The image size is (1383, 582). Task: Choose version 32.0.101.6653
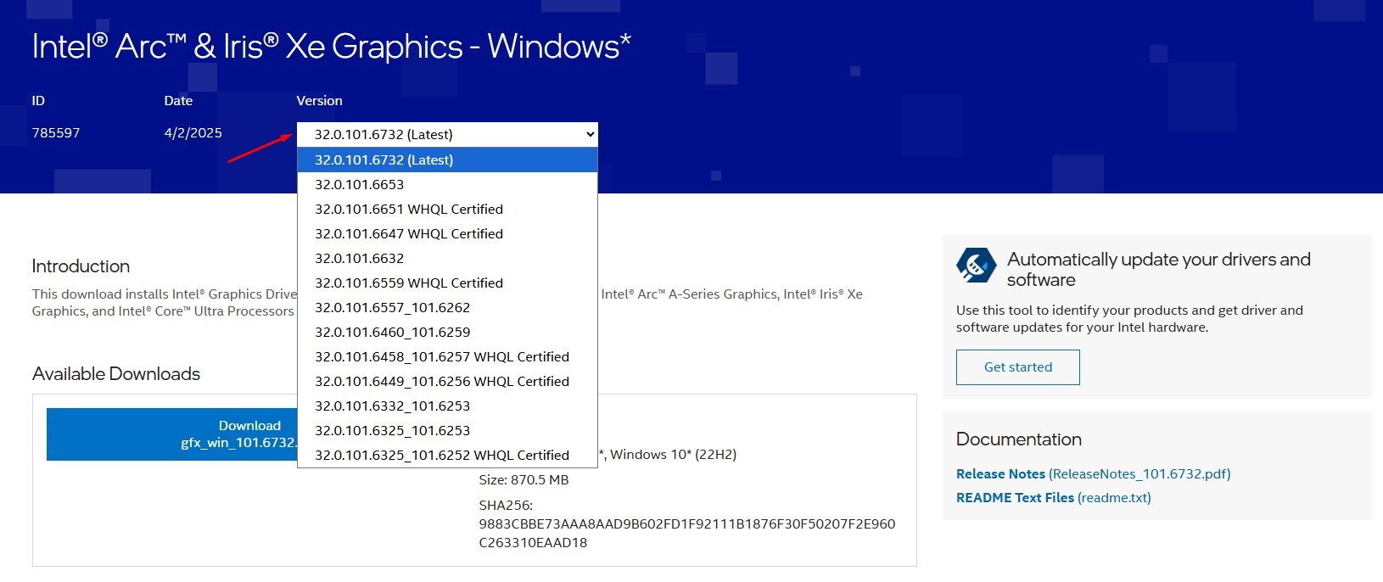(x=447, y=184)
